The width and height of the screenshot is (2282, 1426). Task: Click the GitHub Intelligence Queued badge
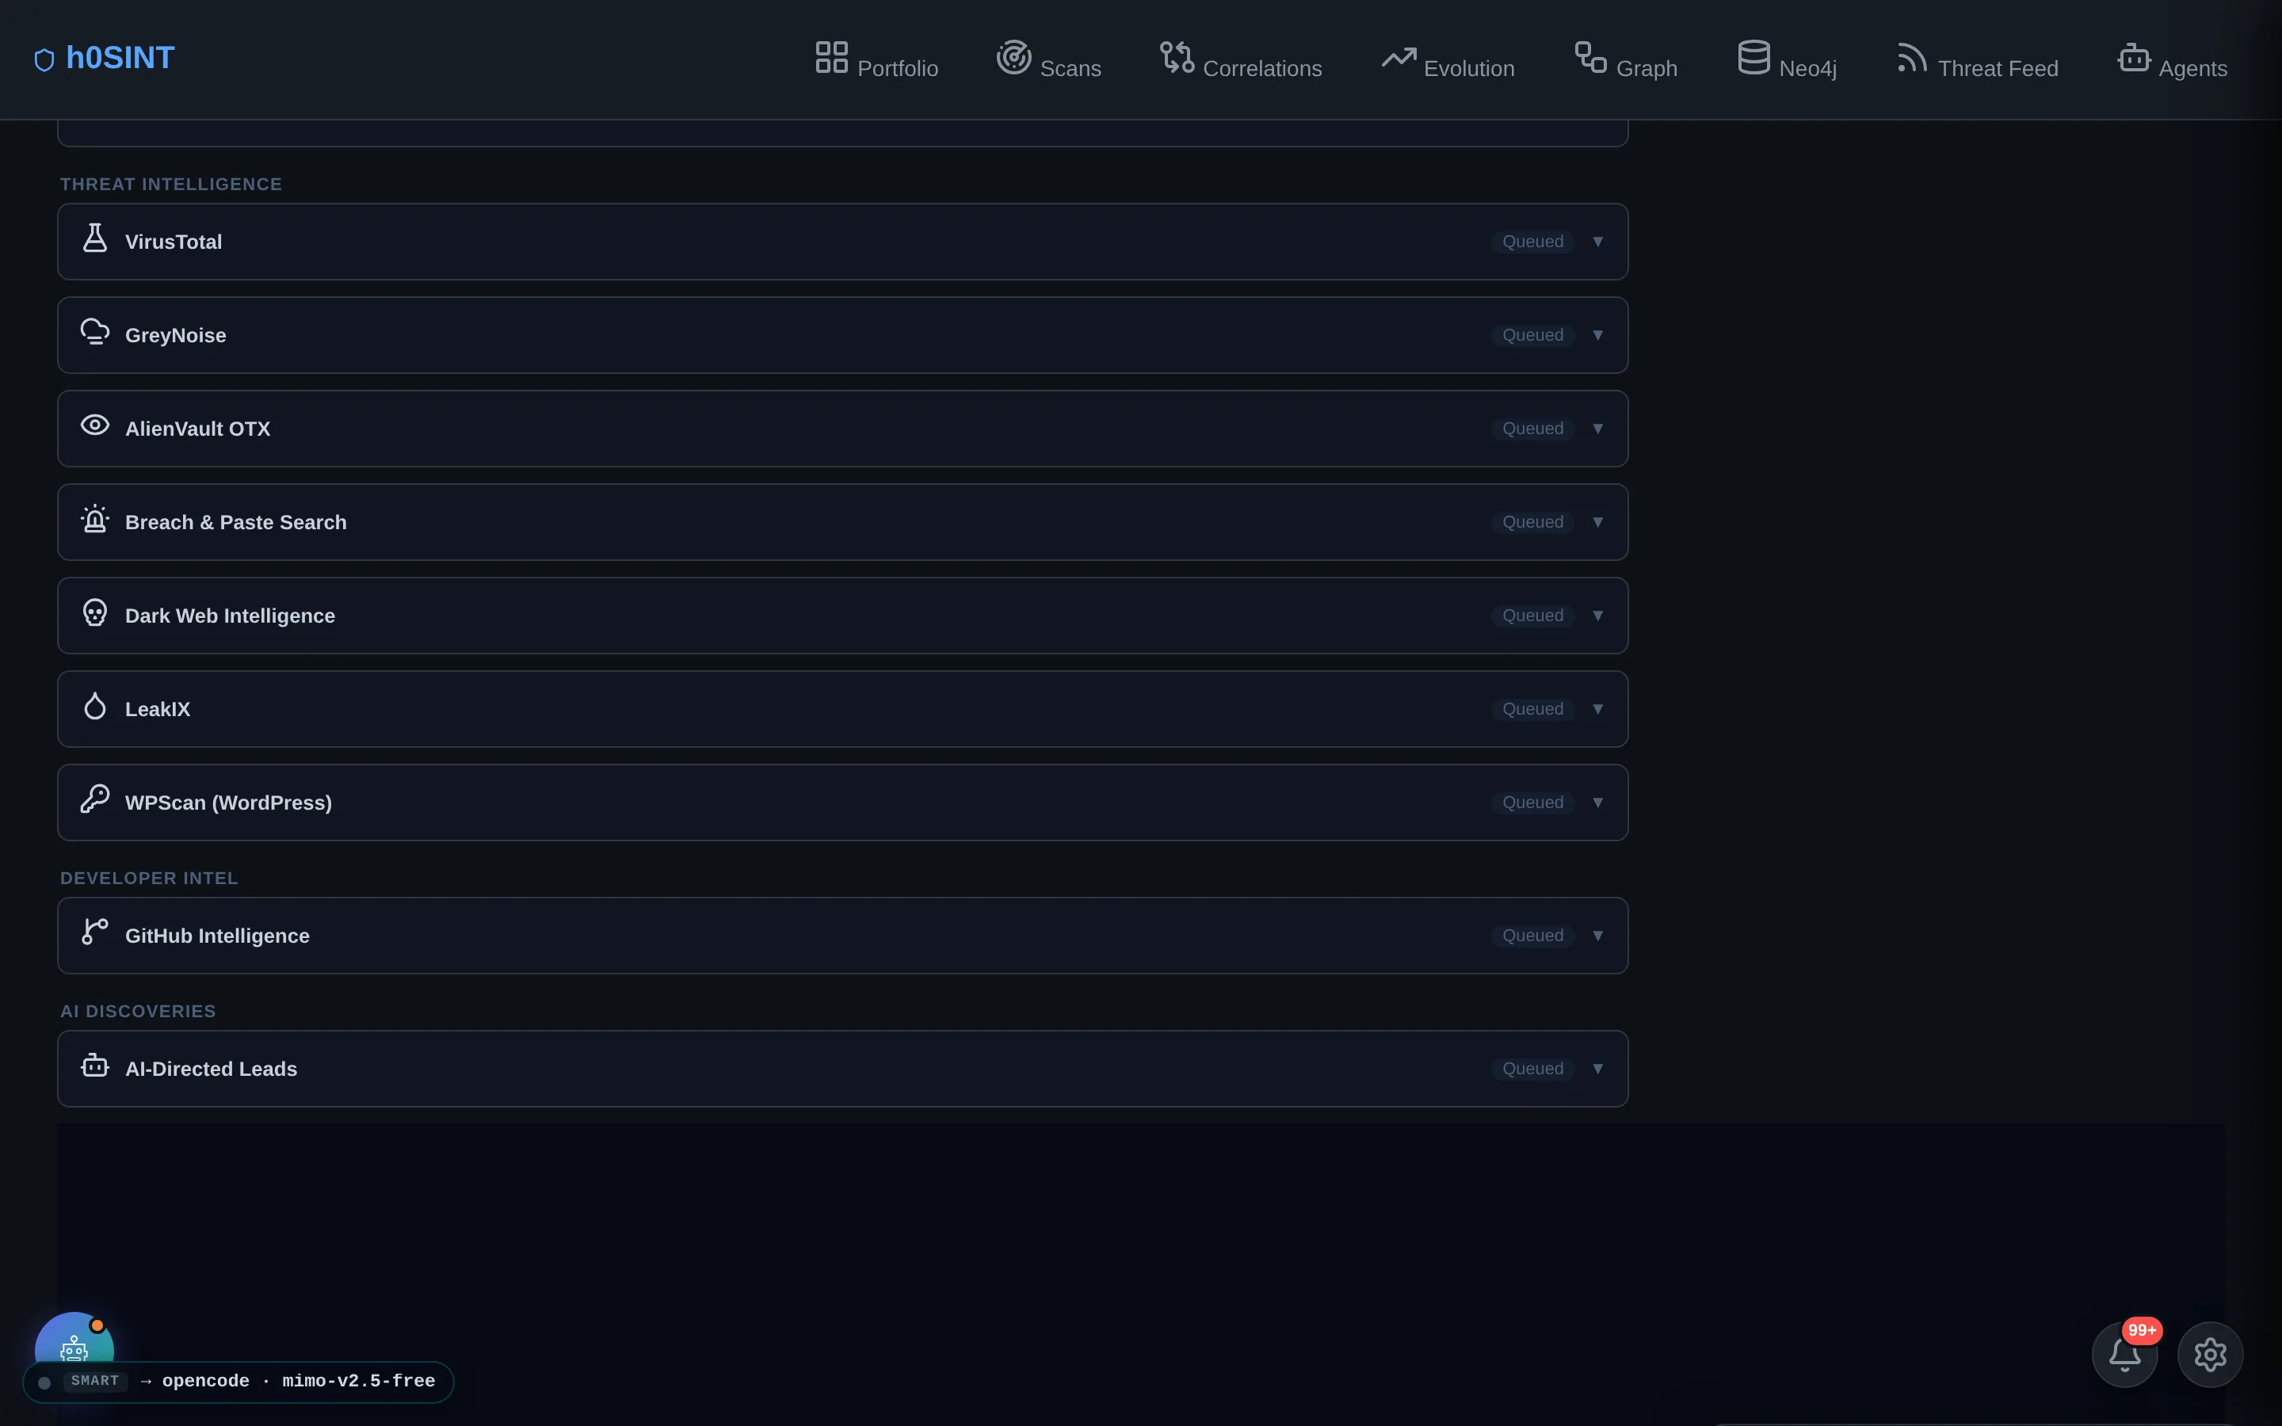[x=1532, y=935]
